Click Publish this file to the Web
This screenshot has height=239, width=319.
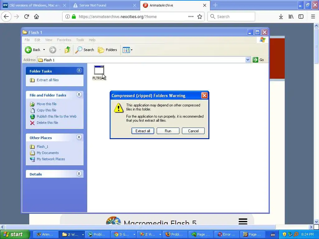[x=57, y=116]
